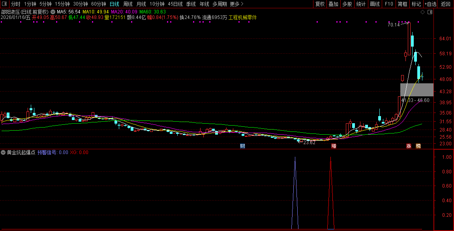Select the 60分钟 period tab

[99, 4]
